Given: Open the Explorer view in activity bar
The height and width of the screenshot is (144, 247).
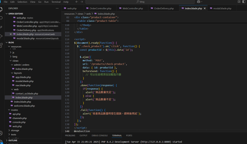Looking at the screenshot, I should point(1,8).
